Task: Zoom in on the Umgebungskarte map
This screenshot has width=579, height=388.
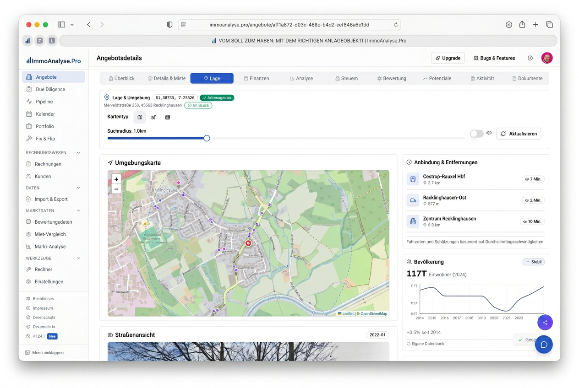Action: tap(116, 179)
